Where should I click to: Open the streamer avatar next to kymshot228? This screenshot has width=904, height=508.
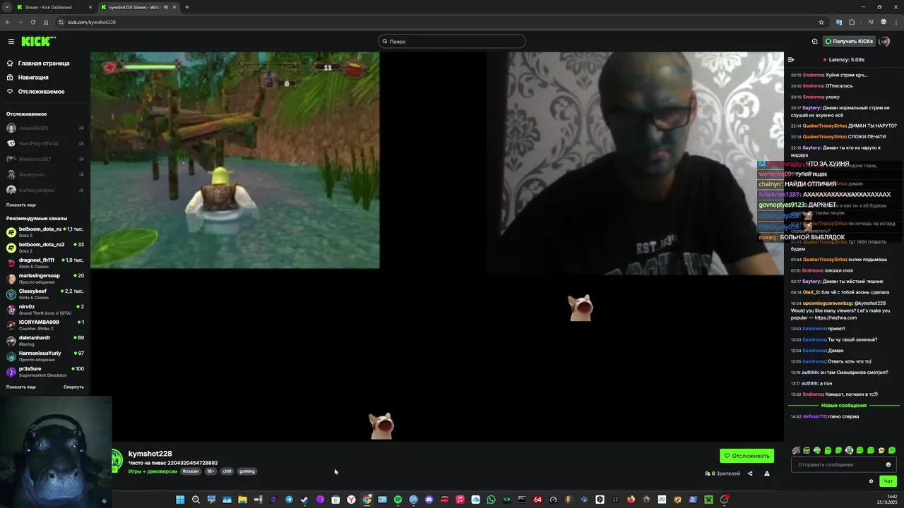pyautogui.click(x=117, y=461)
